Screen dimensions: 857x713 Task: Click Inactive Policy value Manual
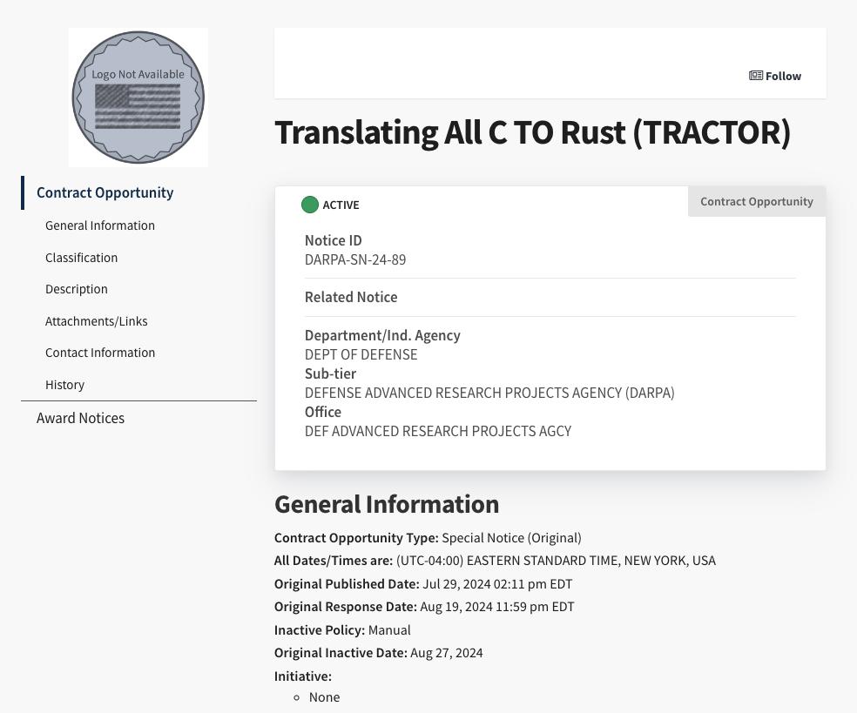(389, 630)
